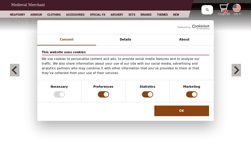Switch to the About tab

184,39
